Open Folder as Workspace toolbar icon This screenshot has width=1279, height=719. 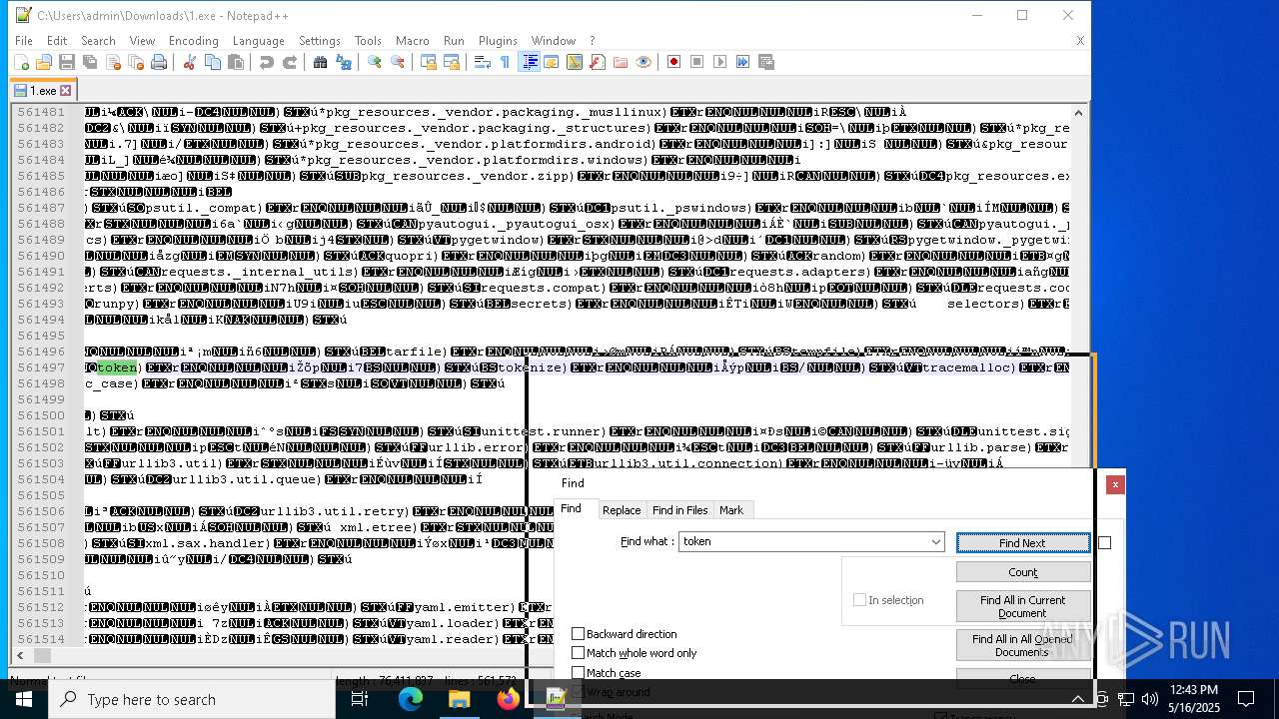point(620,62)
